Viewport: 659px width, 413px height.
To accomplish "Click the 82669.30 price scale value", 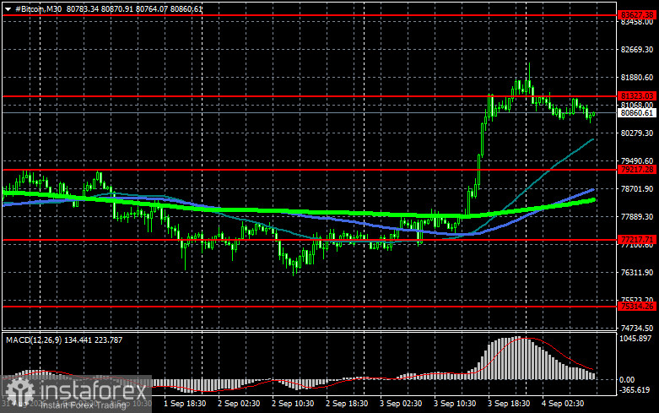I will click(x=637, y=50).
